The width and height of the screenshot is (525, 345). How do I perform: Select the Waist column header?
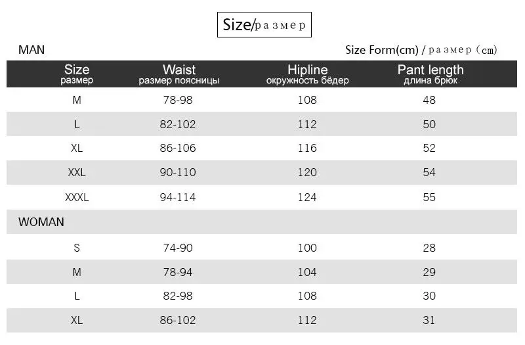pos(179,74)
